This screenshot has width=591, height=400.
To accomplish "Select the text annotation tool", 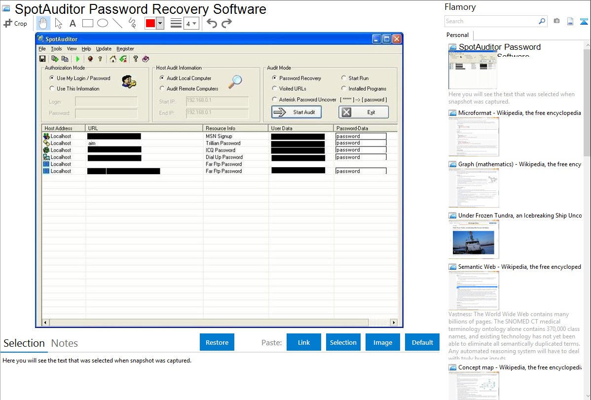I will (x=73, y=23).
